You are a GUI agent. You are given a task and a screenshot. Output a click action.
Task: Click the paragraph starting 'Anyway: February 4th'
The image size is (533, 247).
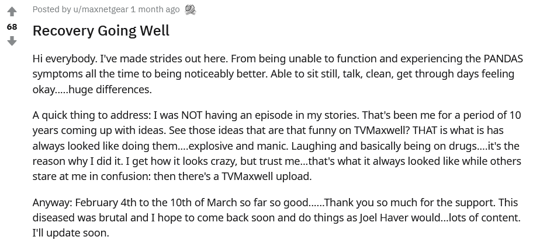click(x=276, y=217)
